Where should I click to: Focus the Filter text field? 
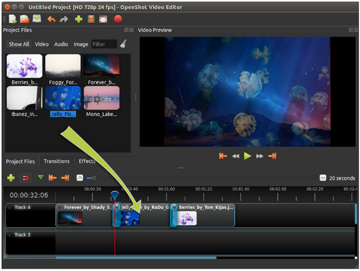click(104, 44)
